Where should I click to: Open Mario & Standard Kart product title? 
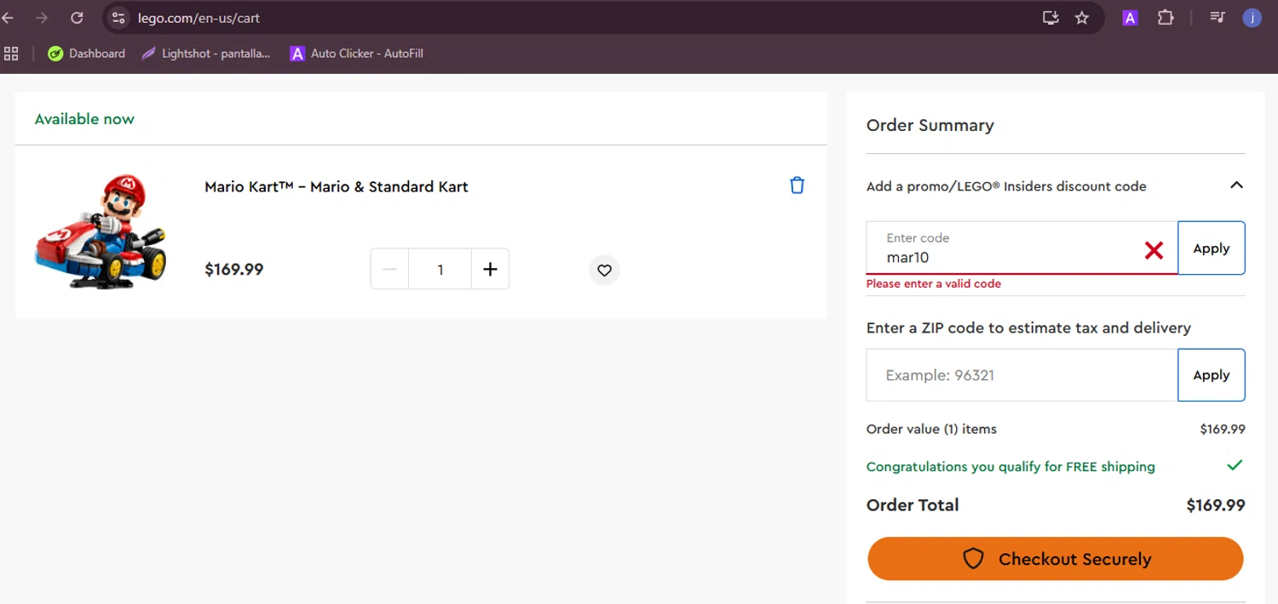point(337,186)
